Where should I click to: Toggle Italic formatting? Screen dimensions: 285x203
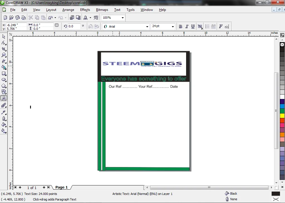pyautogui.click(x=187, y=26)
